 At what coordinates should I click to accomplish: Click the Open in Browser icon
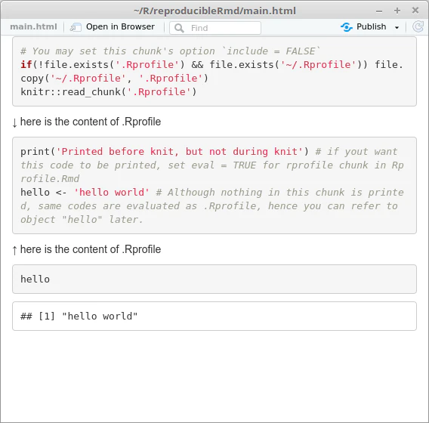(x=76, y=27)
